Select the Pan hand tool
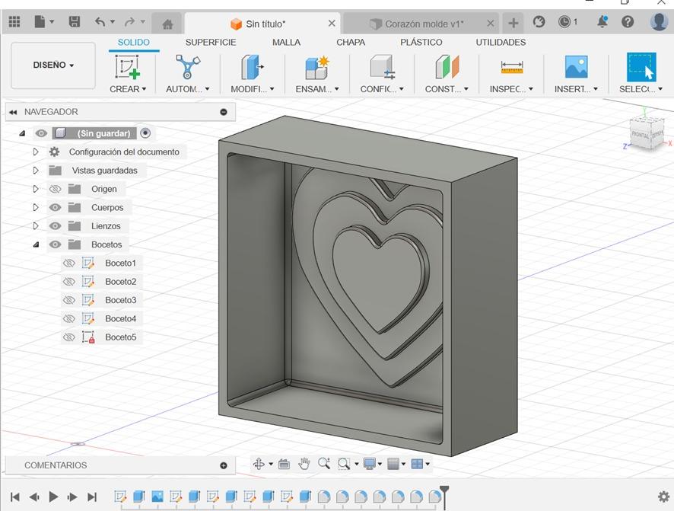The width and height of the screenshot is (674, 511). pos(304,464)
